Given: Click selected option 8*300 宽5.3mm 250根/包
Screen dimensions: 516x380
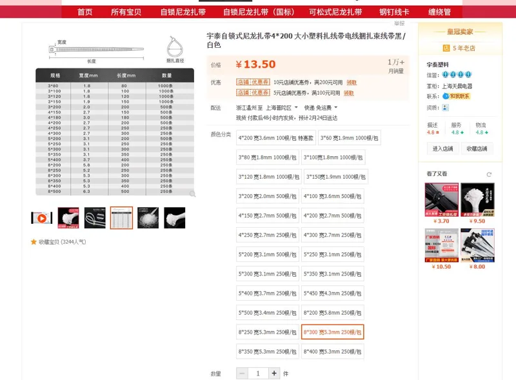Looking at the screenshot, I should point(332,332).
